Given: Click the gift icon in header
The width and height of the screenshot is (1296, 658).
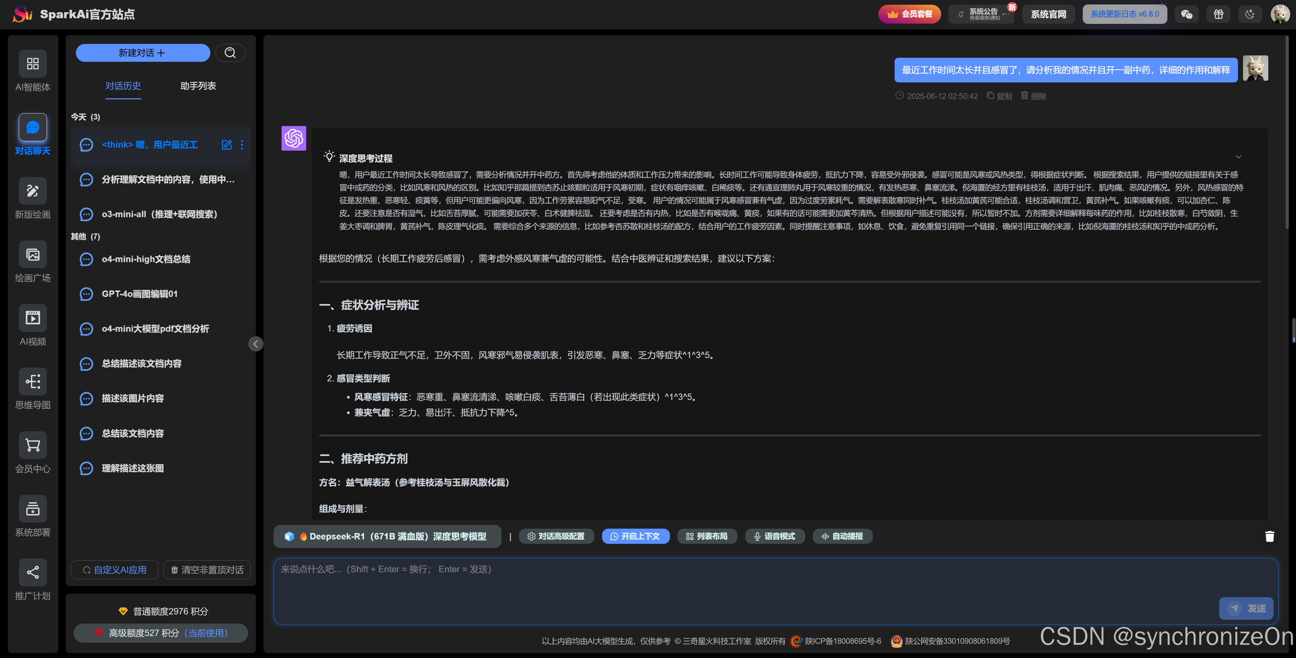Looking at the screenshot, I should click(1218, 14).
